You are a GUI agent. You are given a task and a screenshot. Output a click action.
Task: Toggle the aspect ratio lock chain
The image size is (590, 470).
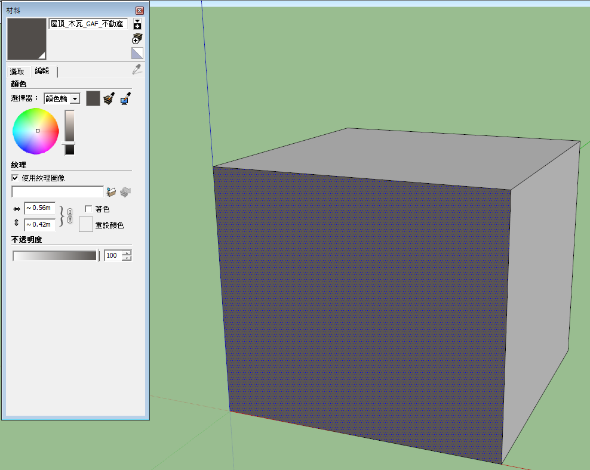(x=69, y=216)
